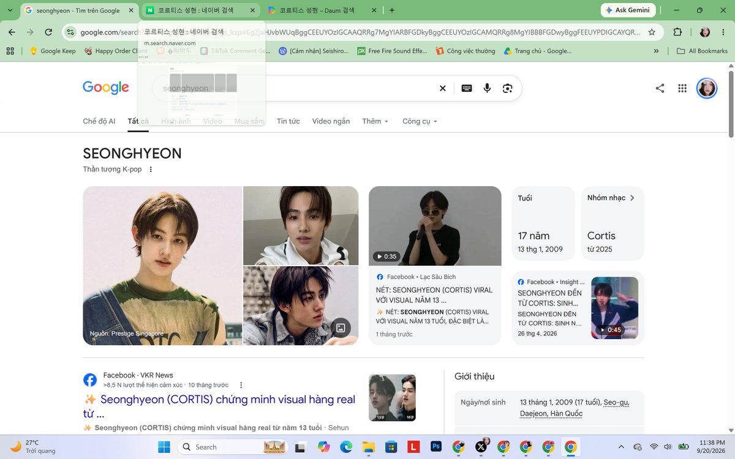This screenshot has width=735, height=459.
Task: Switch to the Daum search tab
Action: tap(323, 10)
